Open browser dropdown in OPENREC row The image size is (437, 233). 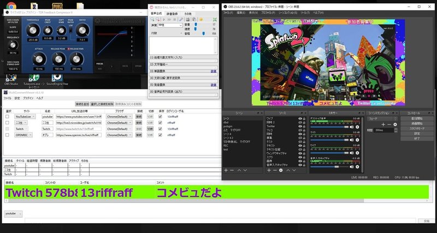pyautogui.click(x=119, y=135)
